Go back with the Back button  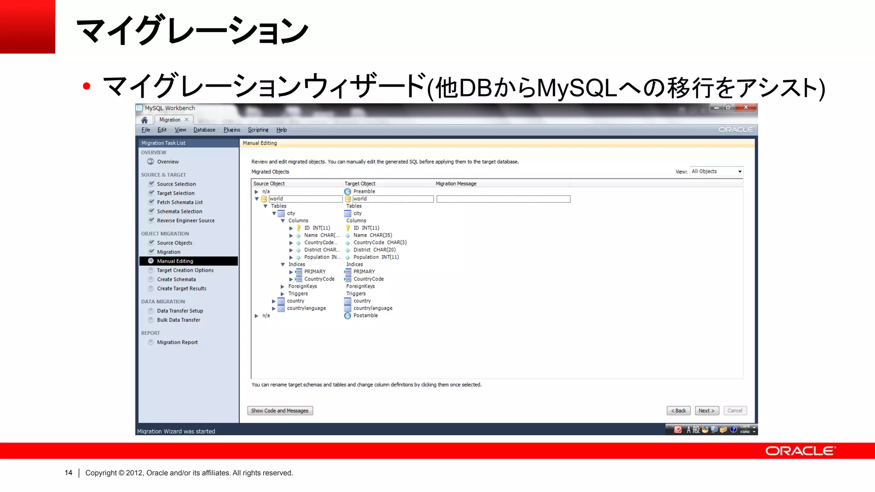[x=678, y=411]
